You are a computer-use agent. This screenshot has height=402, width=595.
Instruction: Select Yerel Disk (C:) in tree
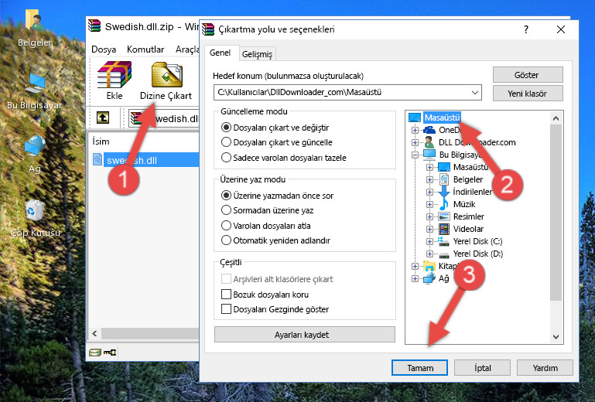[477, 241]
